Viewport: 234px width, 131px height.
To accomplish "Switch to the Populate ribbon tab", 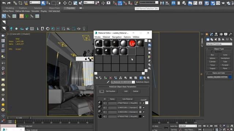I will tap(71, 8).
